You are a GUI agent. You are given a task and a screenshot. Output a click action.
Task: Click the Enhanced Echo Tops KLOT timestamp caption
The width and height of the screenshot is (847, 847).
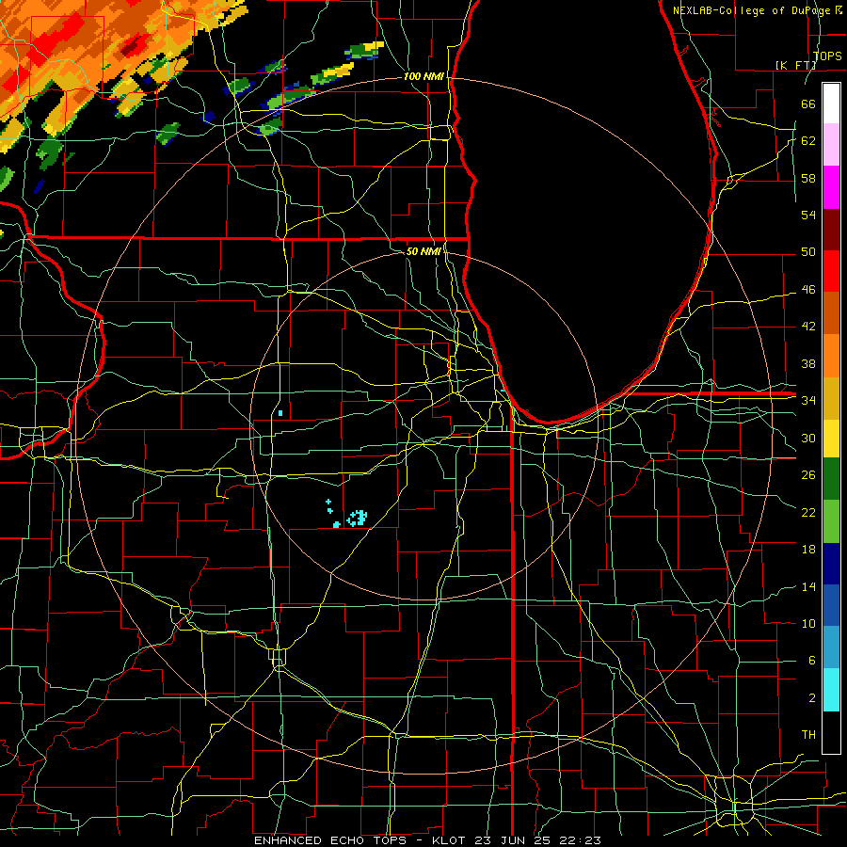click(427, 840)
